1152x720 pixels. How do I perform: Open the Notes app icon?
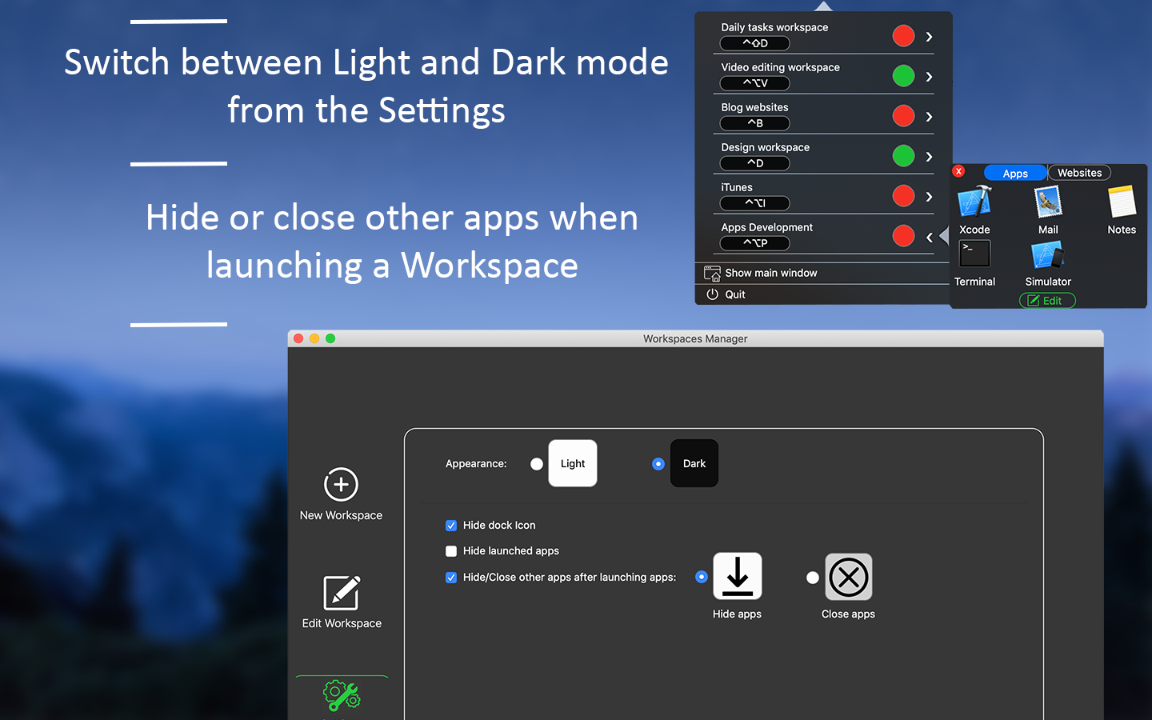1121,202
